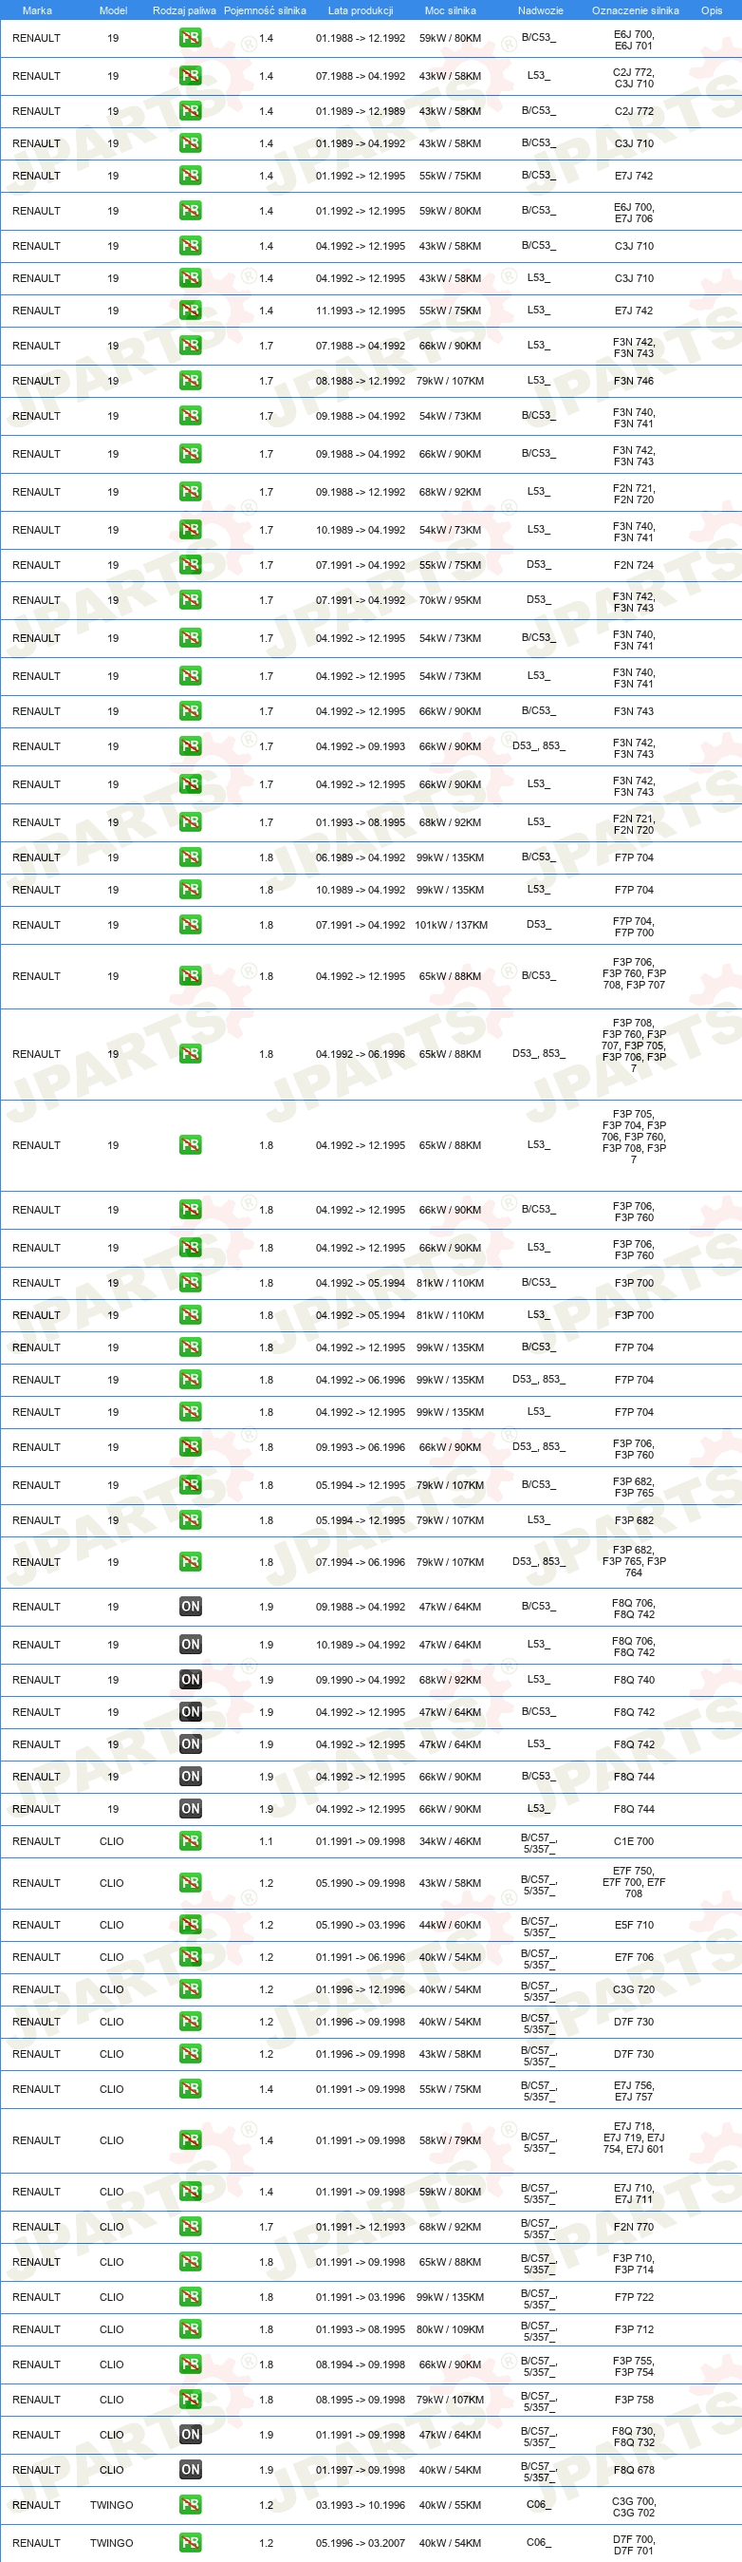Viewport: 742px width, 2562px height.
Task: Click petrol icon in C2J 772 row
Action: pyautogui.click(x=190, y=77)
